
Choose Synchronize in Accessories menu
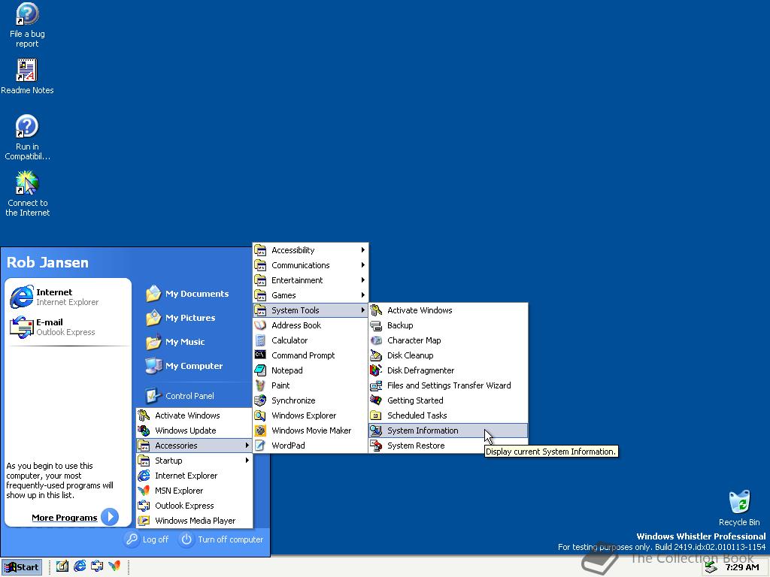(x=311, y=400)
